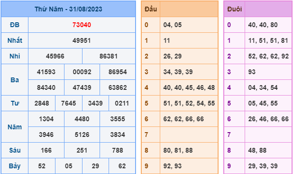Click the Năm number 5126

(82, 135)
